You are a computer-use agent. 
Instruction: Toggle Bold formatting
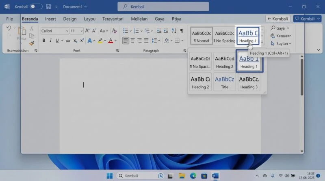pos(44,40)
